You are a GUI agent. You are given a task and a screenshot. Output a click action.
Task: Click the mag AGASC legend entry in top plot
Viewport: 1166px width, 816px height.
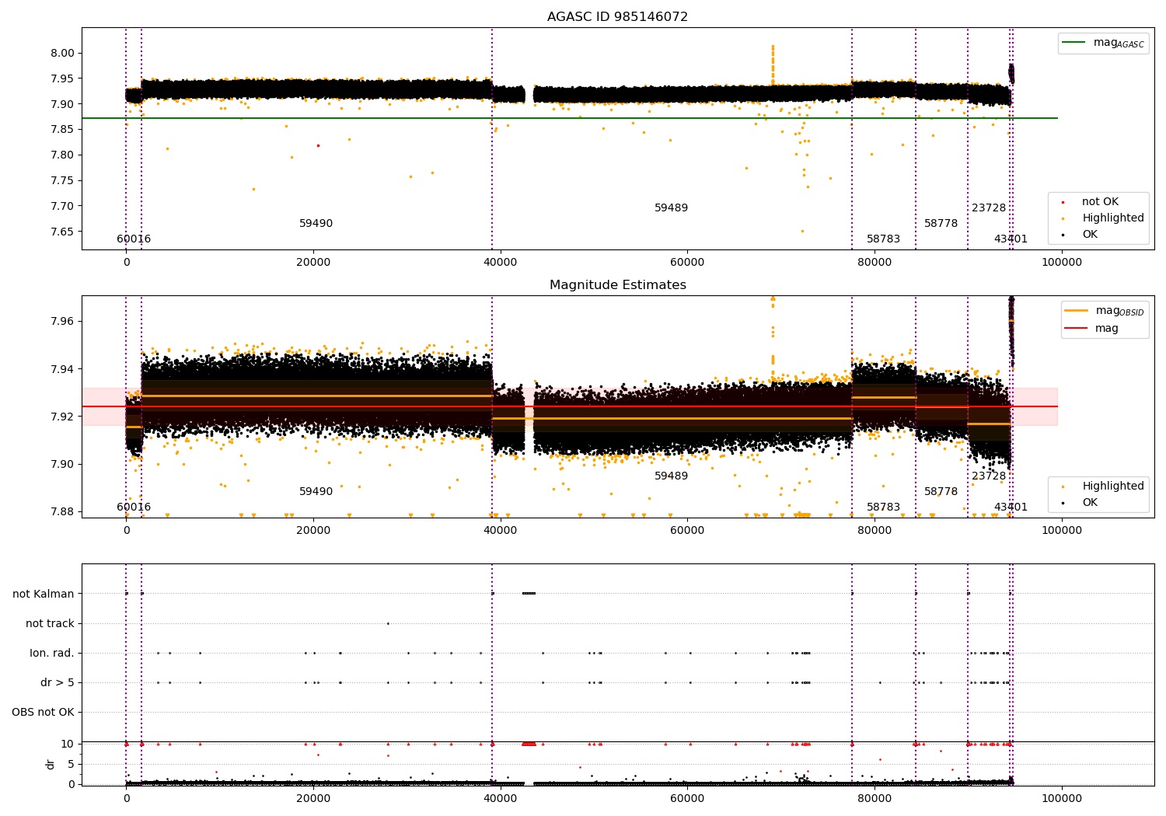1103,43
